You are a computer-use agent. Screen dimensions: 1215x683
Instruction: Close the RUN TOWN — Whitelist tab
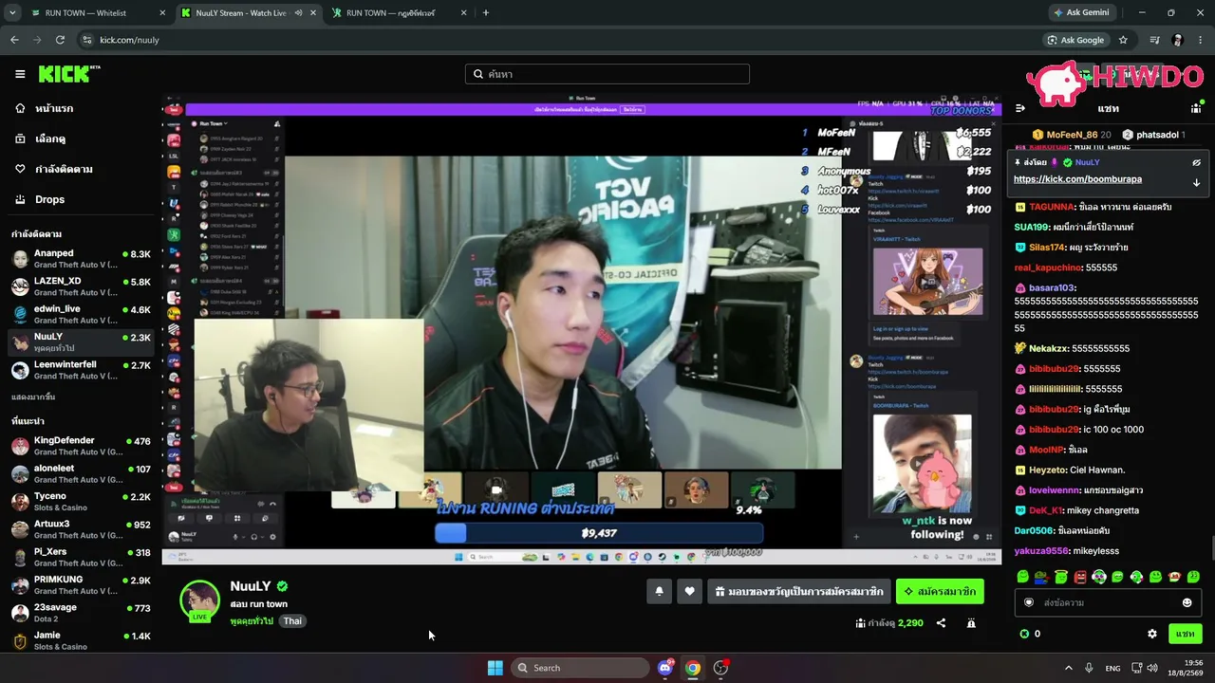pyautogui.click(x=162, y=13)
